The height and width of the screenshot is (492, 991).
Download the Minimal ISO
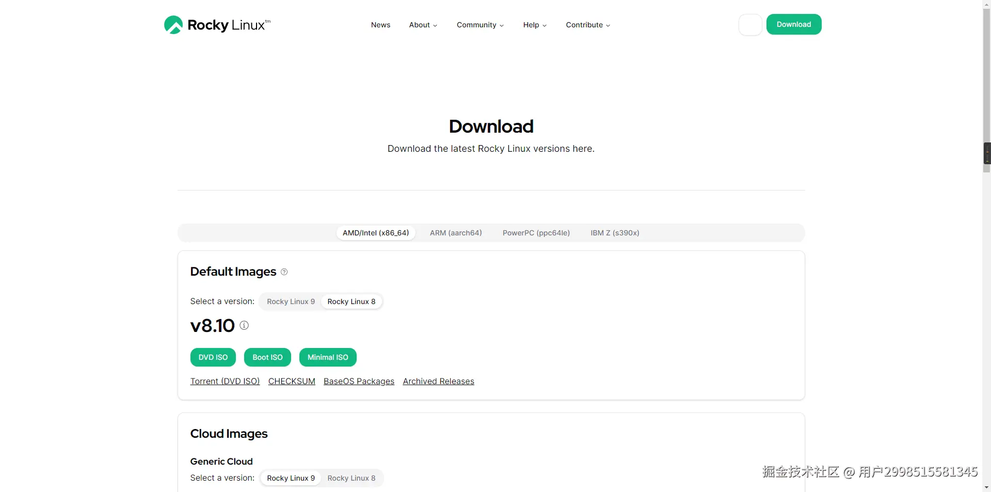[x=328, y=357]
